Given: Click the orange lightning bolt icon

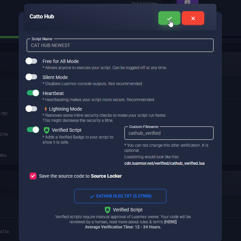Looking at the screenshot, I should [46, 109].
